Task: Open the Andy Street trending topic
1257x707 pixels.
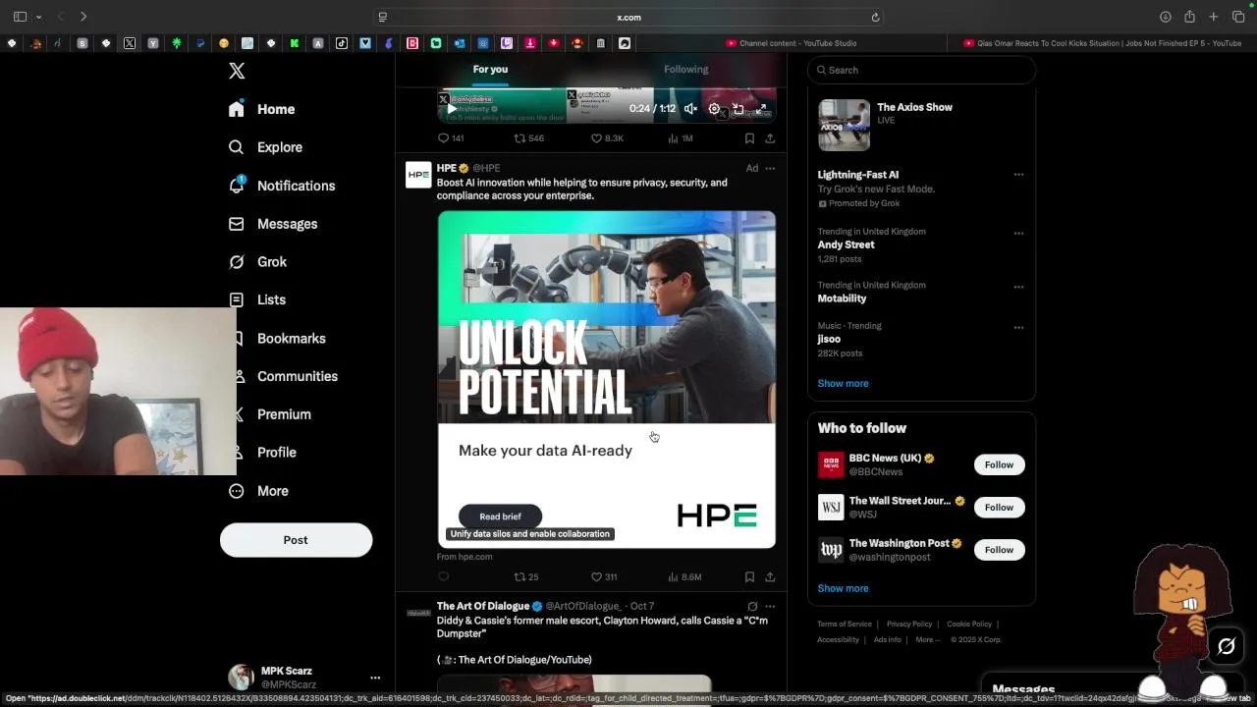Action: coord(846,245)
